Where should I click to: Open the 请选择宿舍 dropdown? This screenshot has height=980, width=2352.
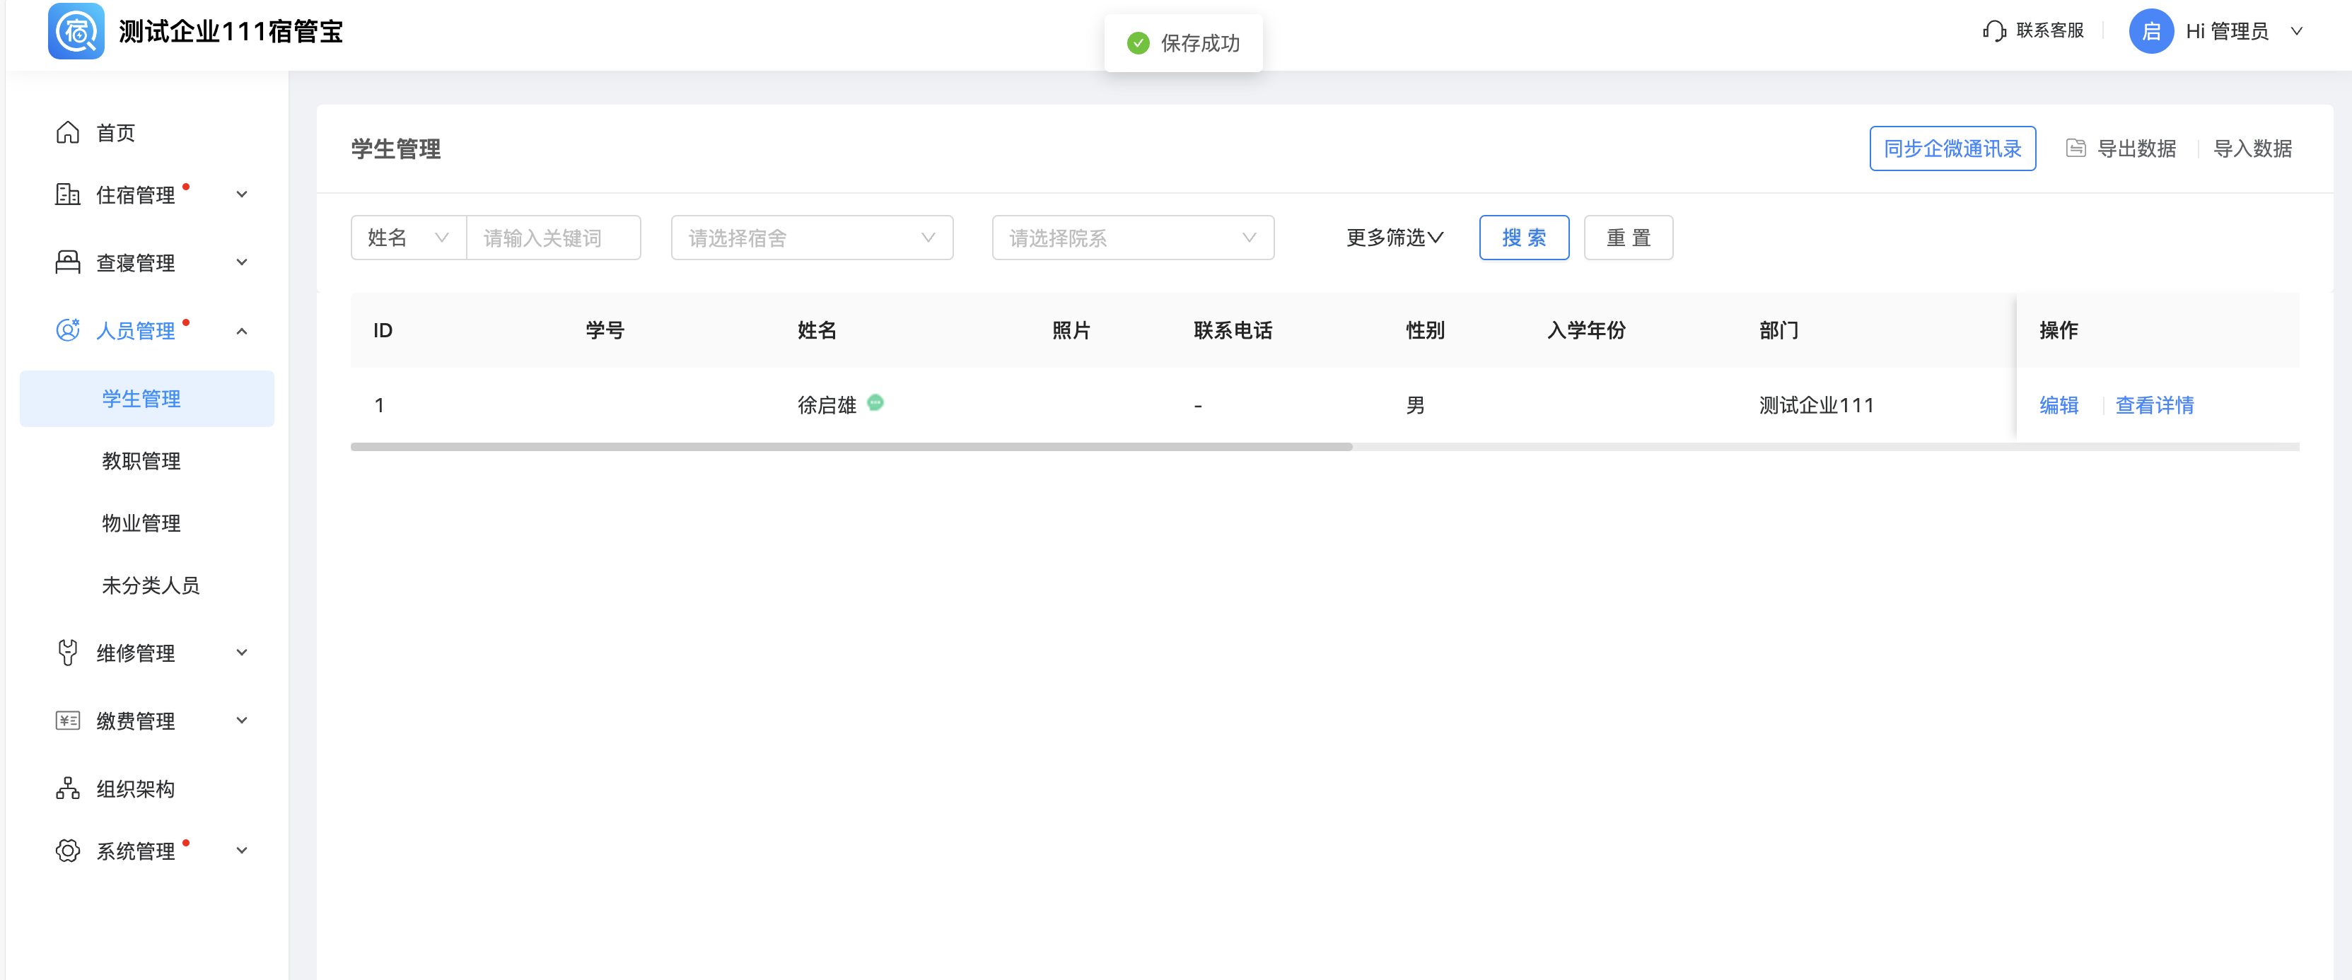point(812,238)
